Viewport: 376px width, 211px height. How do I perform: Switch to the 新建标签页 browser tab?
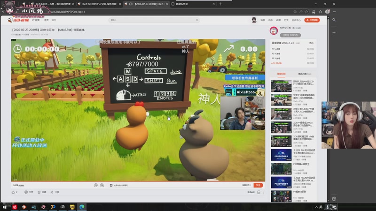193,4
